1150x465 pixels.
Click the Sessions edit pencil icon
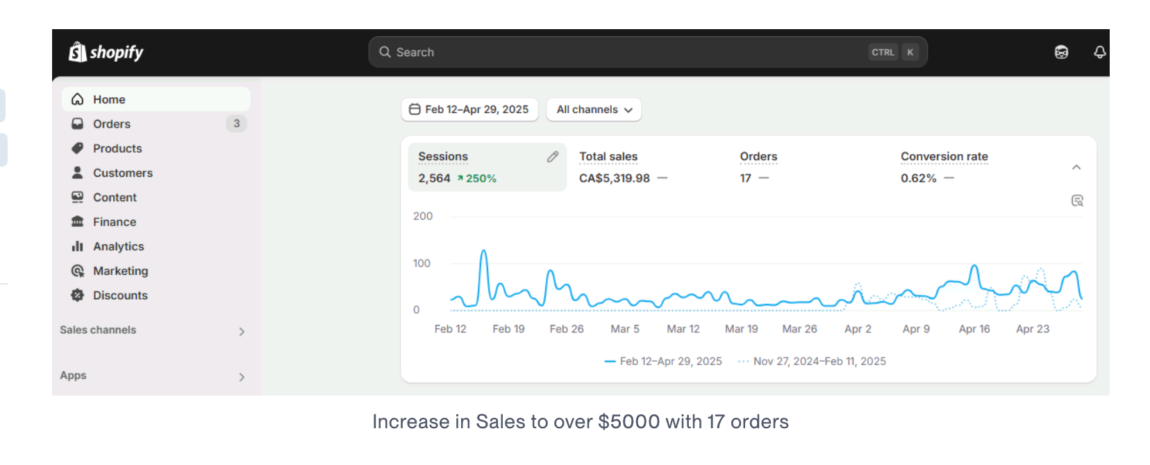click(x=553, y=157)
